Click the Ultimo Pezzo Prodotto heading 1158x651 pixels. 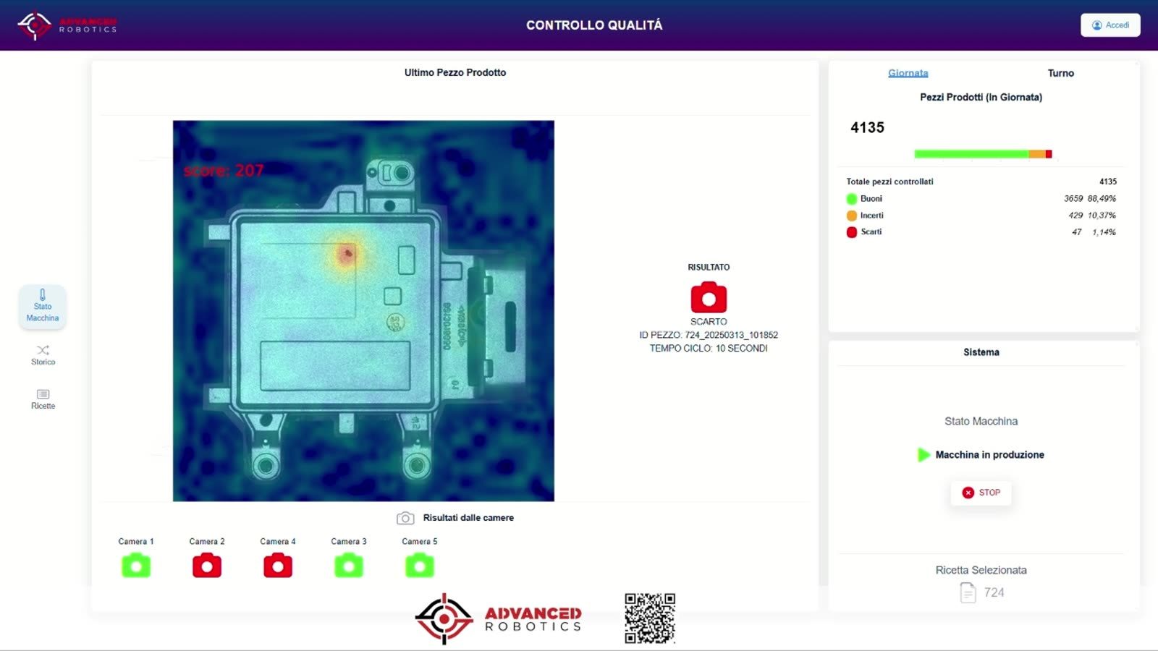(x=455, y=72)
